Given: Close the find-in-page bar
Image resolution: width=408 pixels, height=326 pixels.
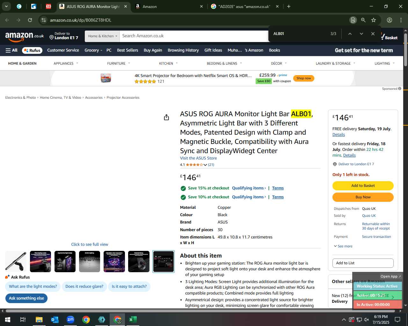Looking at the screenshot, I should (x=373, y=34).
